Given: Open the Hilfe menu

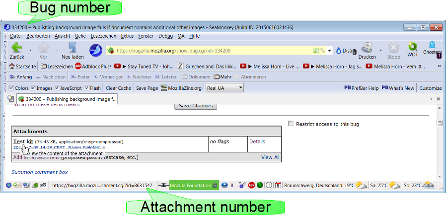Looking at the screenshot, I should tap(195, 36).
